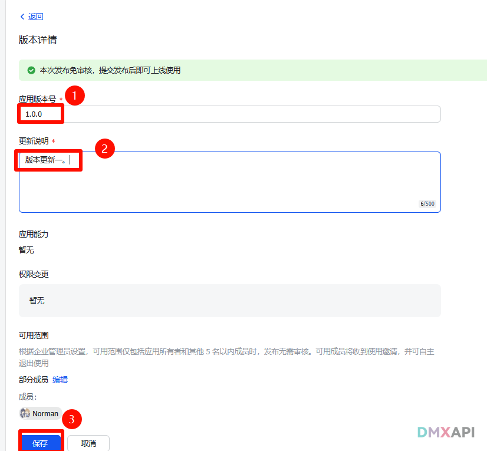Click the 编辑 link next to 部分成员
487x451 pixels.
point(60,379)
